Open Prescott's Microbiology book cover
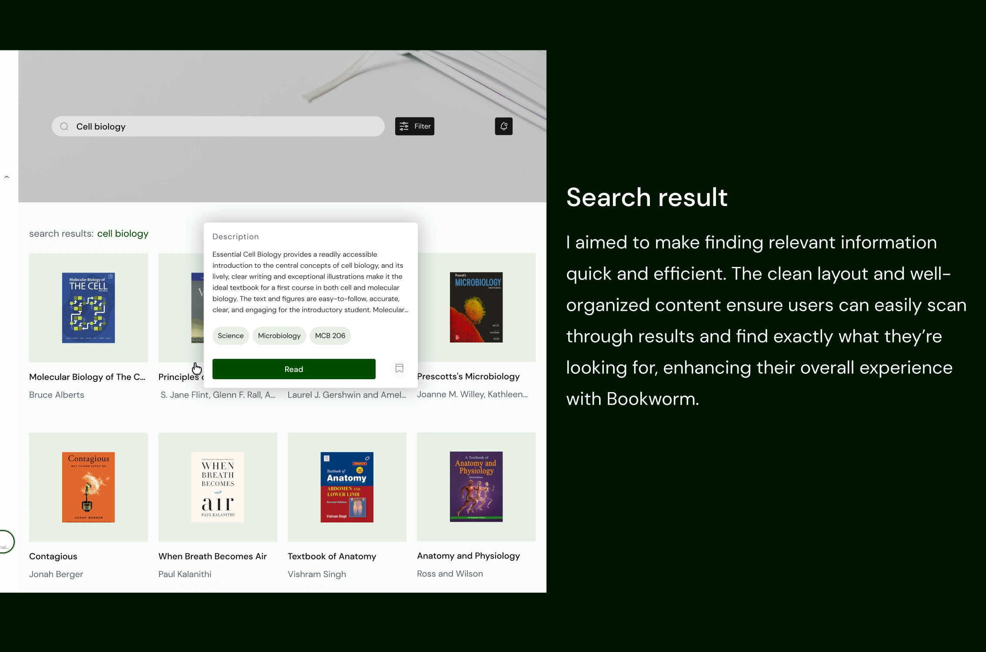This screenshot has height=652, width=986. coord(476,307)
